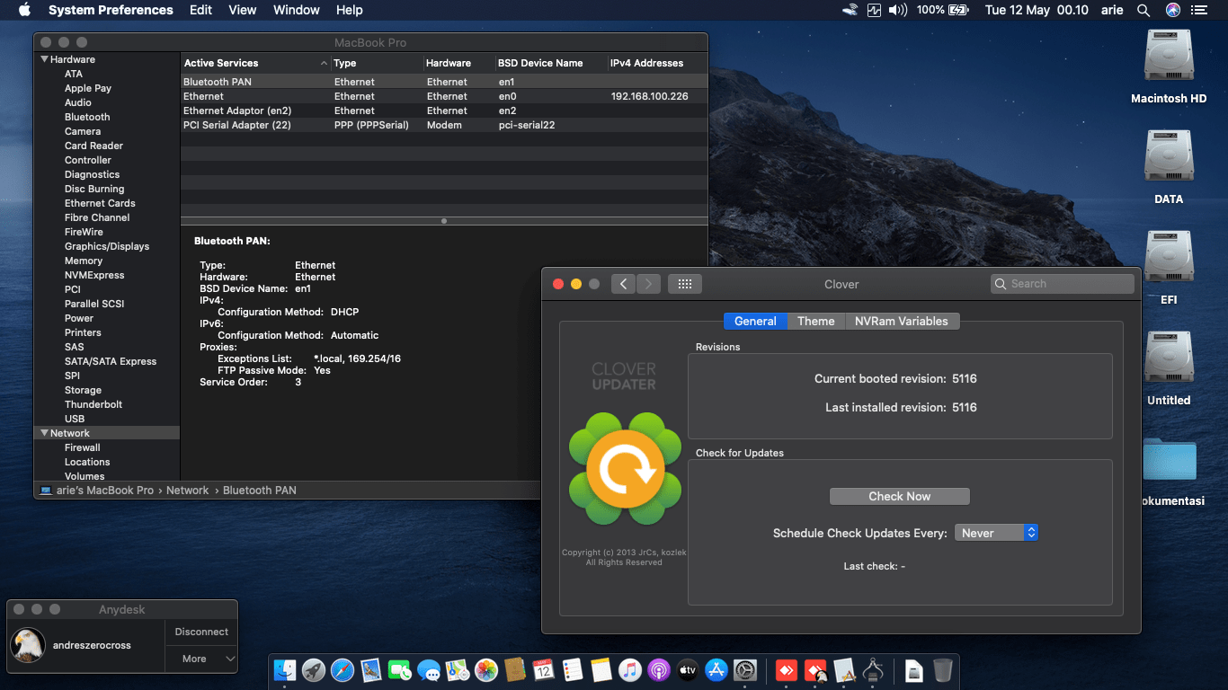This screenshot has height=690, width=1228.
Task: Open Apple menu
Action: tap(24, 11)
